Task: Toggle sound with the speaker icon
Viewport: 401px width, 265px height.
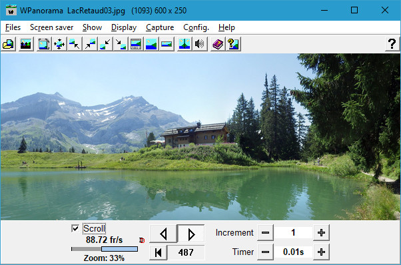Action: 200,44
